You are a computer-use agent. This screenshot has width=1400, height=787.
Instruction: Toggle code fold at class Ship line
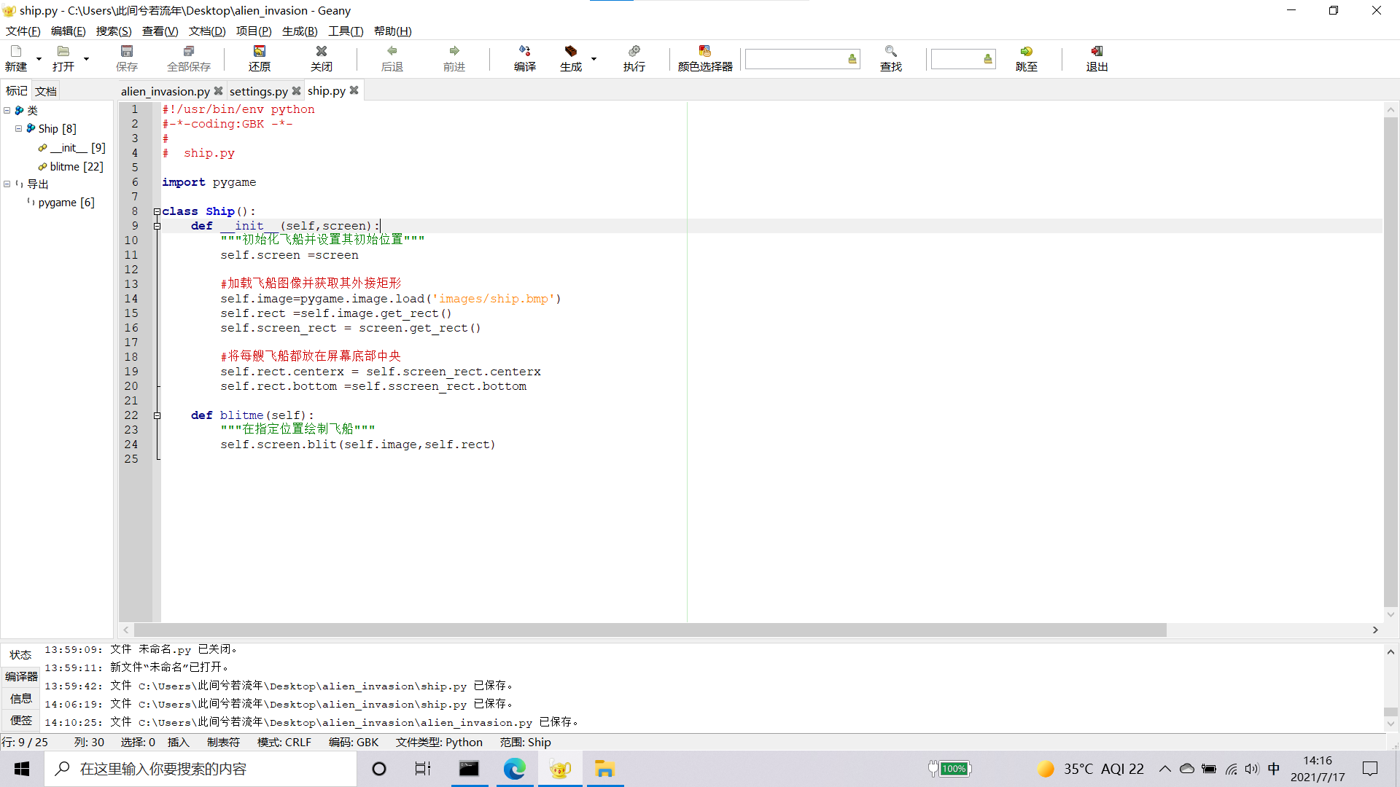pyautogui.click(x=157, y=211)
